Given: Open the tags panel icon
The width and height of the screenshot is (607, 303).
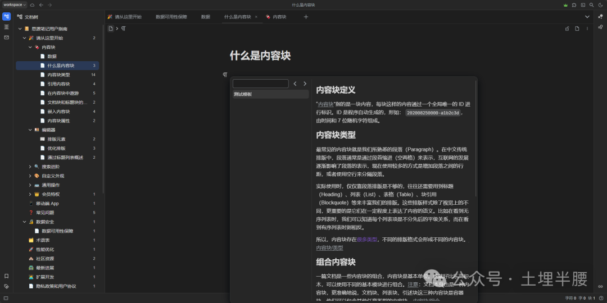Looking at the screenshot, I should click(x=7, y=286).
